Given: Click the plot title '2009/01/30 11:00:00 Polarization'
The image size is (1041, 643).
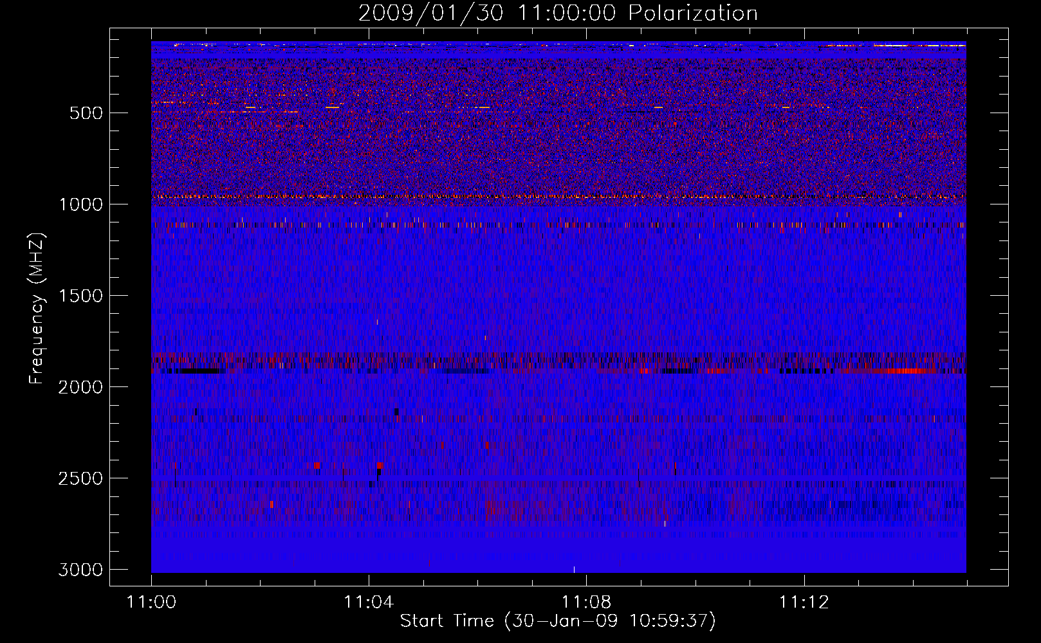Looking at the screenshot, I should [x=558, y=14].
